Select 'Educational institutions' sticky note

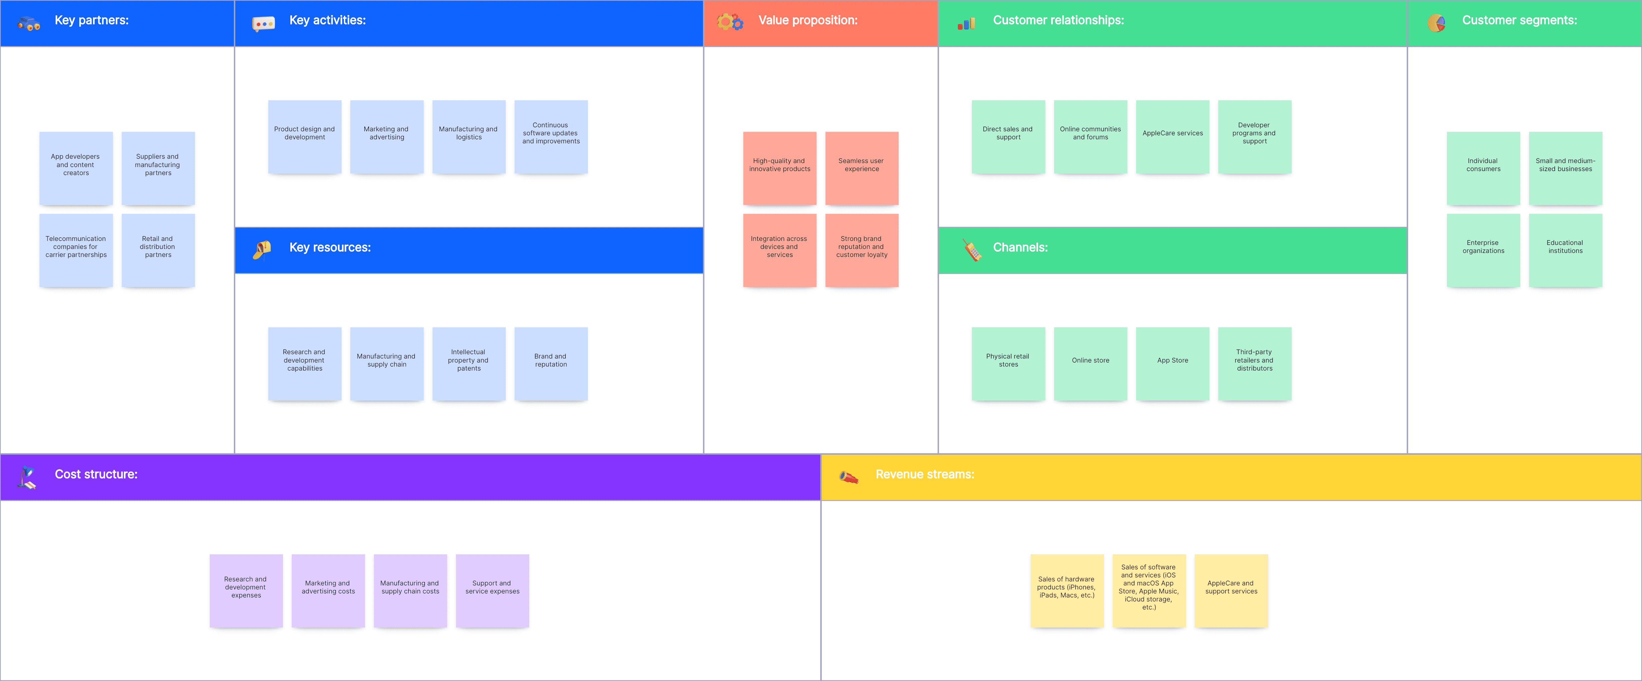(1565, 250)
